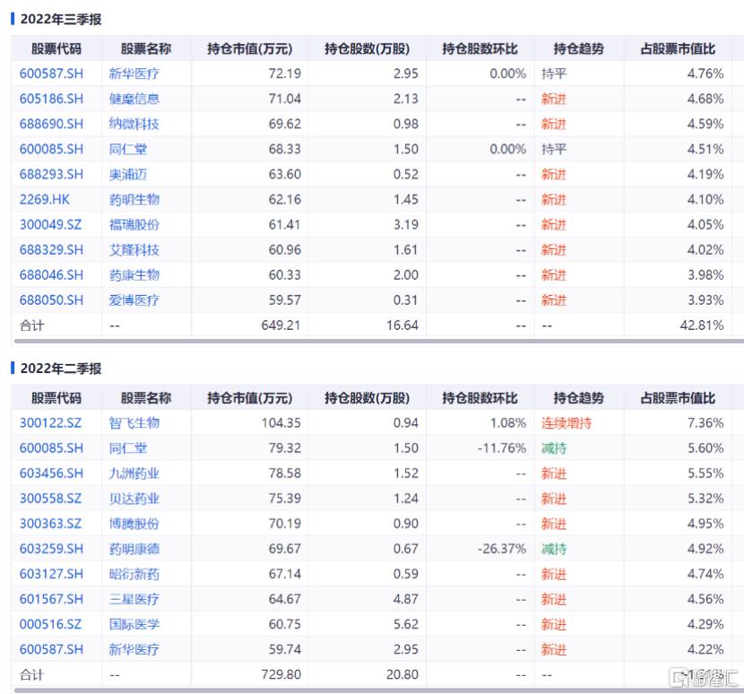744x694 pixels.
Task: Select -11.76% change cell for 同仁堂
Action: tap(502, 448)
